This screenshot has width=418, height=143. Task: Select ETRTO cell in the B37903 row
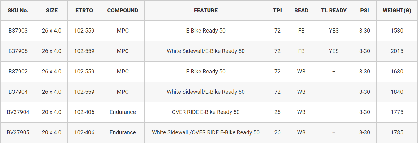[84, 31]
